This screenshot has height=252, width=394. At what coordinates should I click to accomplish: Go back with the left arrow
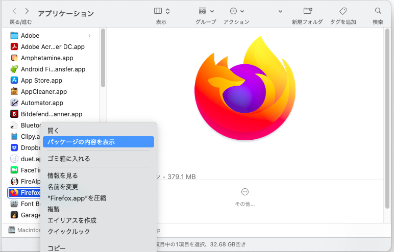[15, 11]
